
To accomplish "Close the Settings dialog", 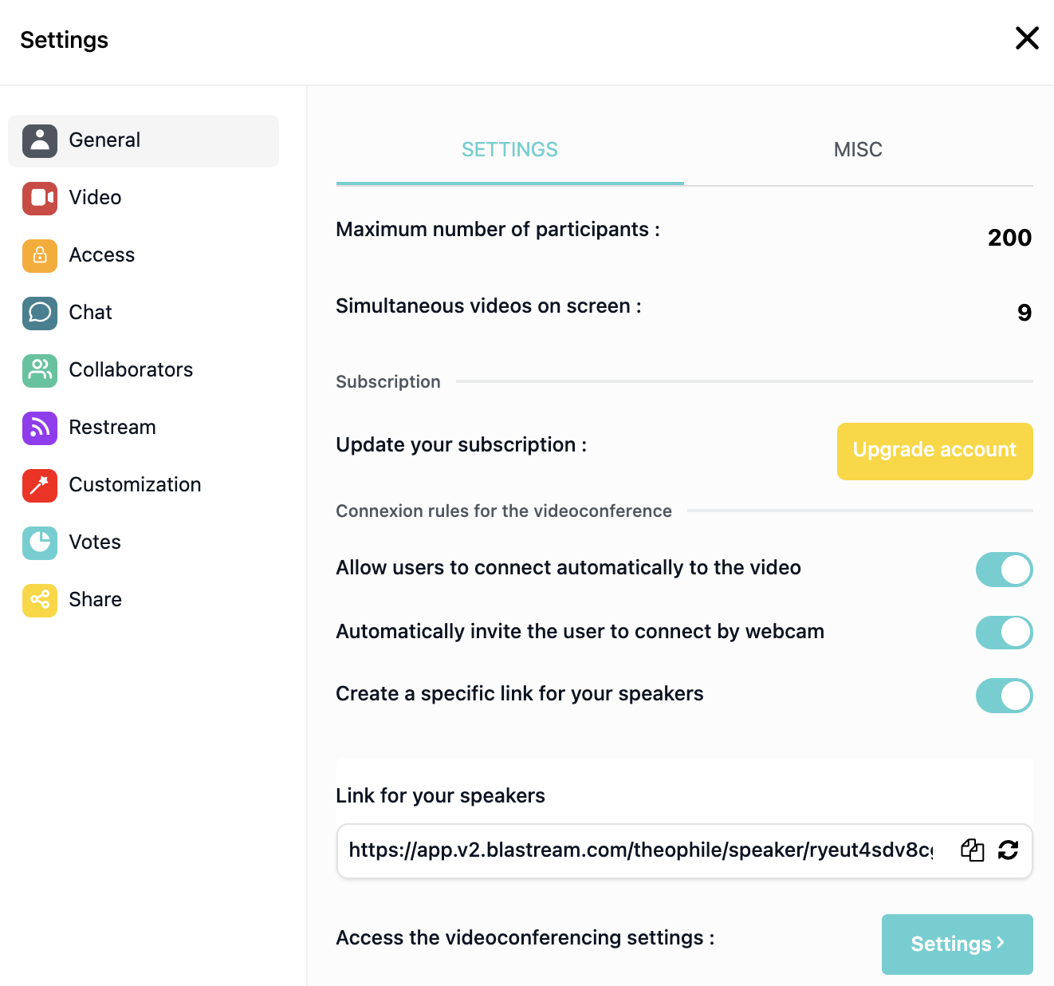I will (1027, 38).
